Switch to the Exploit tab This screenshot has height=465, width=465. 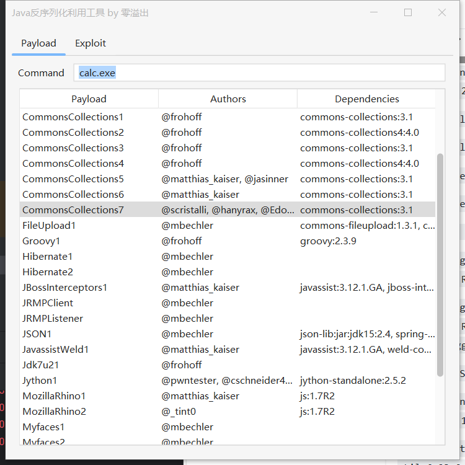[91, 43]
